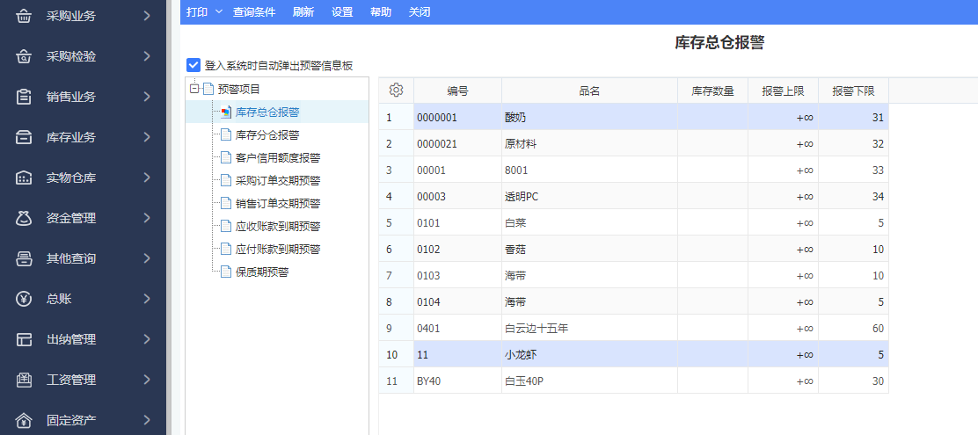Image resolution: width=978 pixels, height=435 pixels.
Task: Click 刷新 in the top toolbar
Action: pyautogui.click(x=303, y=12)
